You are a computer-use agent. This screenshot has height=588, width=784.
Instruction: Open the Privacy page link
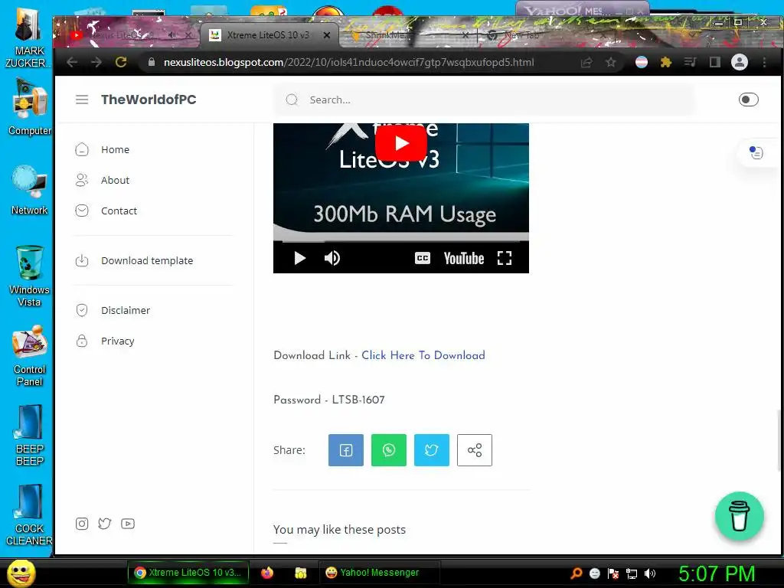117,341
